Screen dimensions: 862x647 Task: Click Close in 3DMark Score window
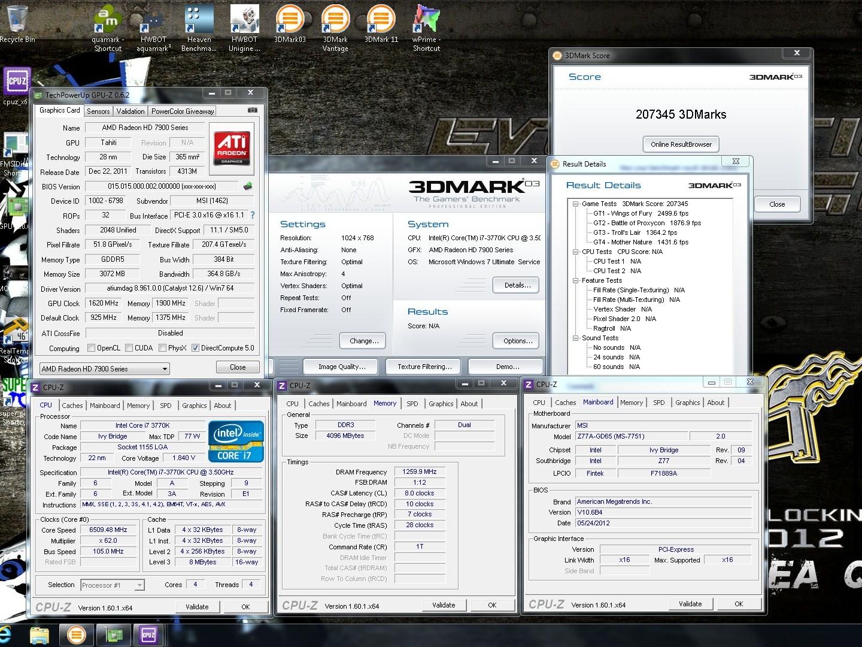777,204
